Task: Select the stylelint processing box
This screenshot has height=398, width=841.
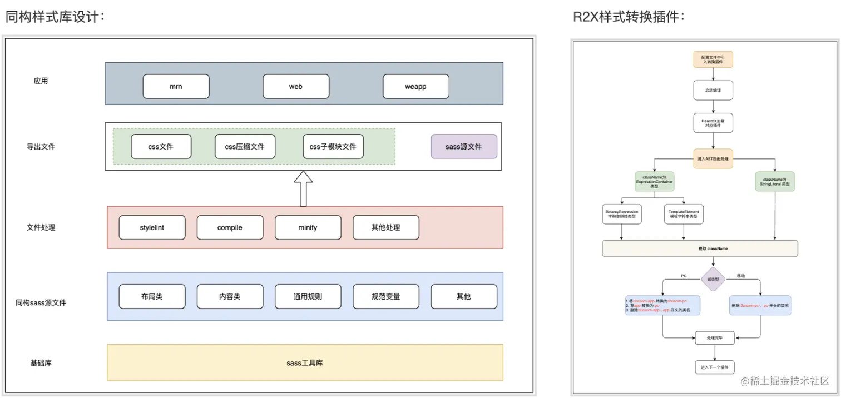Action: point(152,228)
